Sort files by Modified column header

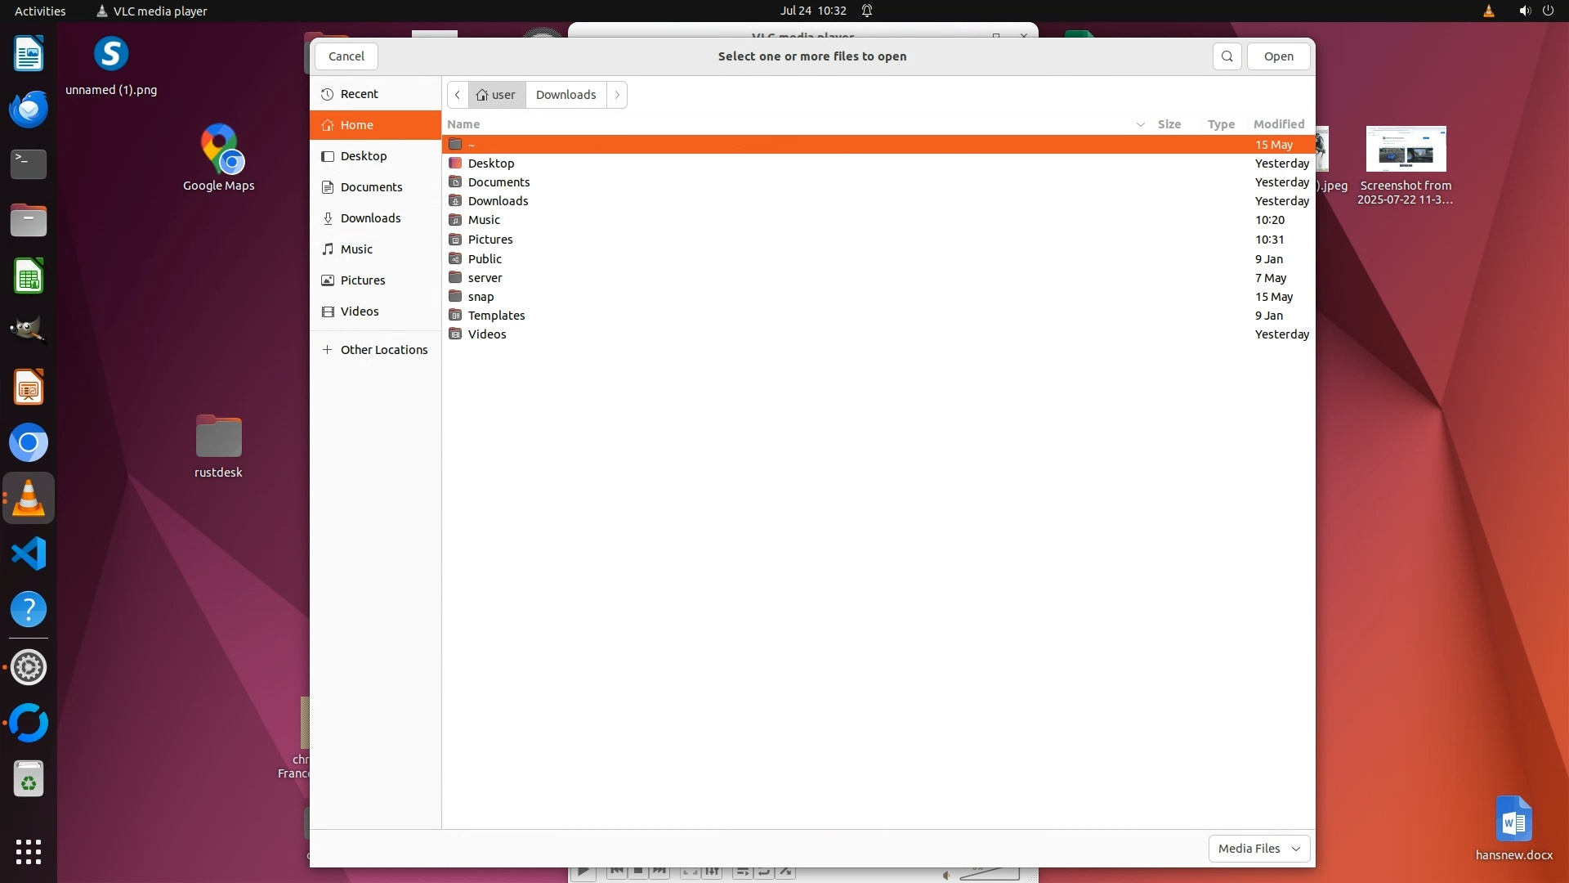tap(1278, 124)
